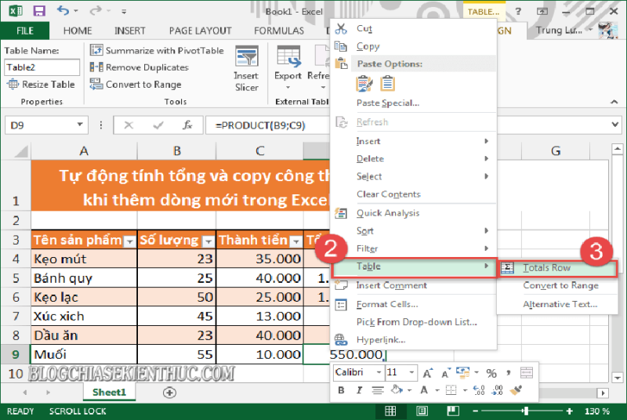Open filter dropdown for Tên sản phẩm column
Image resolution: width=627 pixels, height=420 pixels.
pos(129,241)
